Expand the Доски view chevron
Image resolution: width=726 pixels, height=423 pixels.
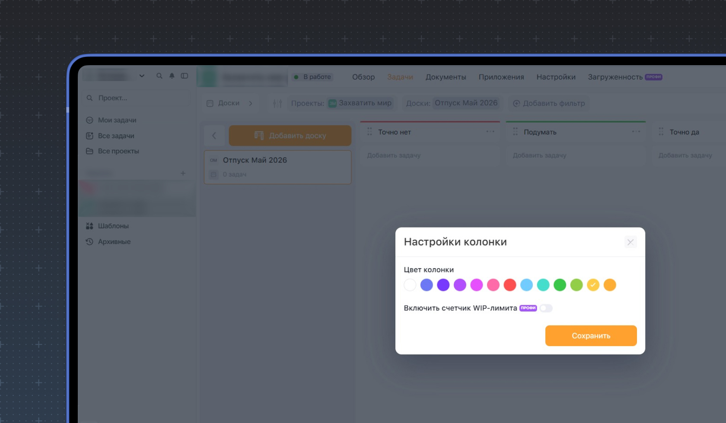251,103
